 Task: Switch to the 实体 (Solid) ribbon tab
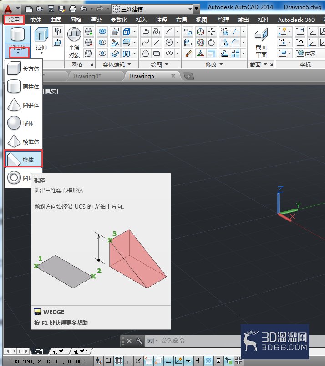point(36,20)
